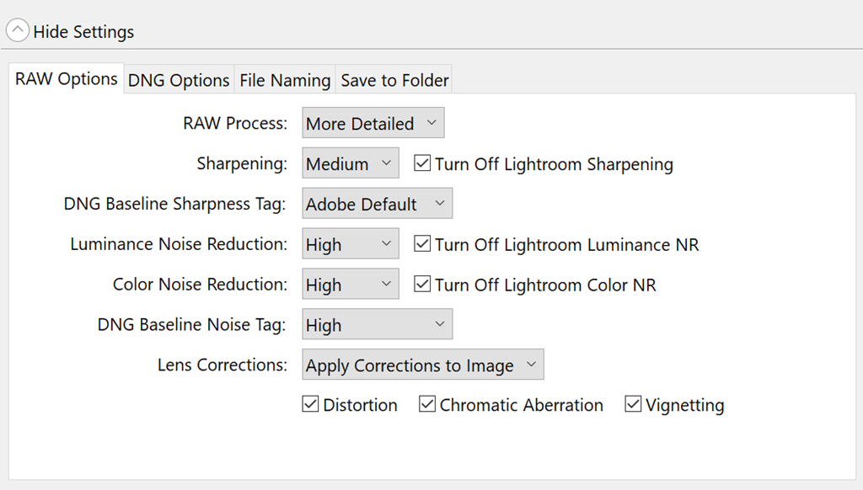Open the Color Noise Reduction dropdown

(351, 285)
